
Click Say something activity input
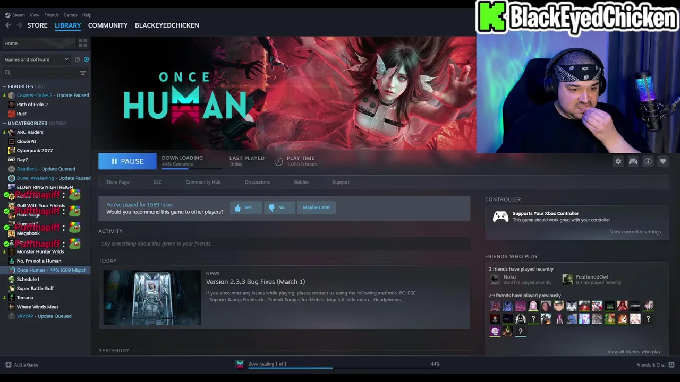(x=284, y=244)
